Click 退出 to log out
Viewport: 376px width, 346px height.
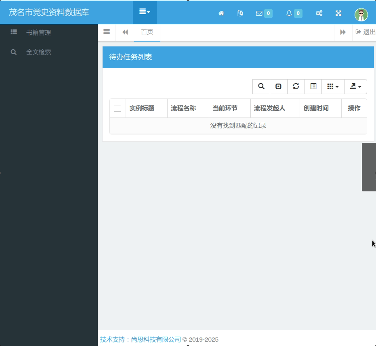click(x=365, y=31)
